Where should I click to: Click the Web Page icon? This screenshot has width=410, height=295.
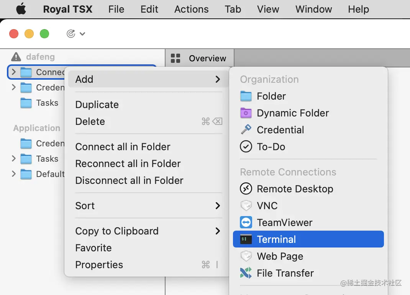pos(246,256)
